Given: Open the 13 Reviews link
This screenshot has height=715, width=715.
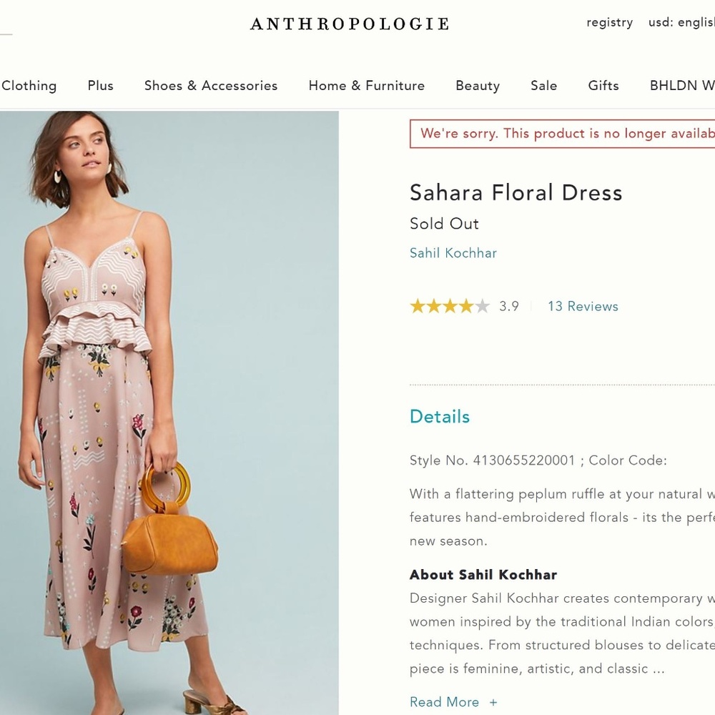Looking at the screenshot, I should click(582, 306).
